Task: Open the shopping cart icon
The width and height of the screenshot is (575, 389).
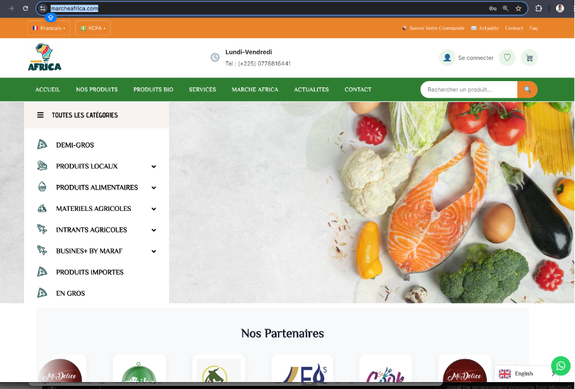Action: 529,58
